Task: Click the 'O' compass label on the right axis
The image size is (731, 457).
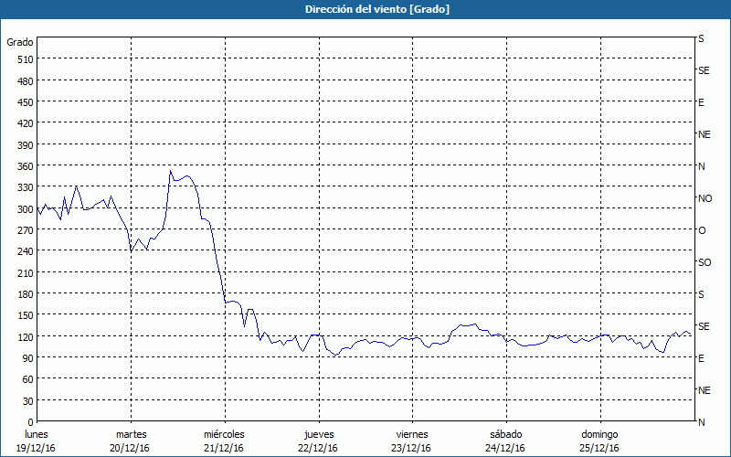Action: [702, 230]
